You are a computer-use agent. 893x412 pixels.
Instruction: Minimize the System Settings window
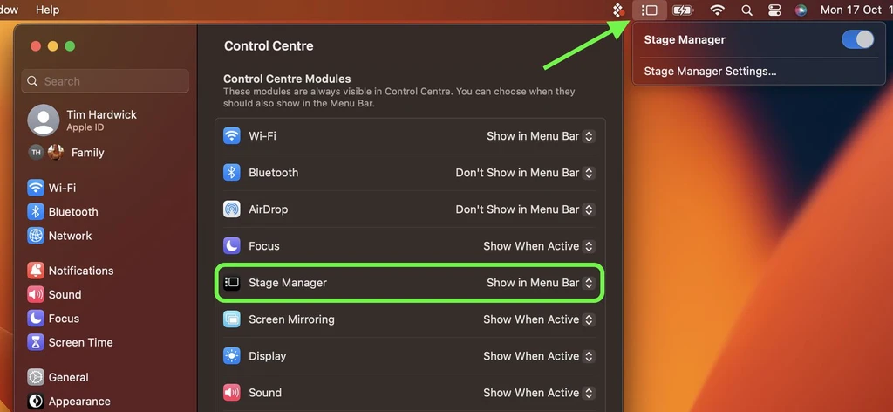(x=53, y=46)
